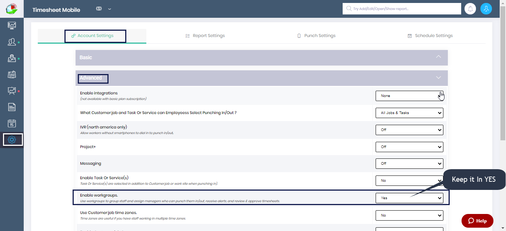Open the Enable integrations dropdown
The height and width of the screenshot is (231, 506).
[409, 96]
